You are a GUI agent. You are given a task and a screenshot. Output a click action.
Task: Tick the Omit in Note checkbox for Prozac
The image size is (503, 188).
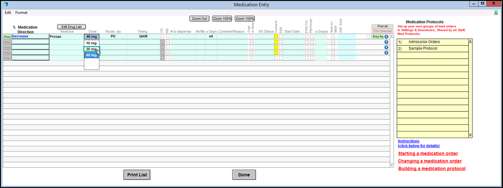coord(252,36)
